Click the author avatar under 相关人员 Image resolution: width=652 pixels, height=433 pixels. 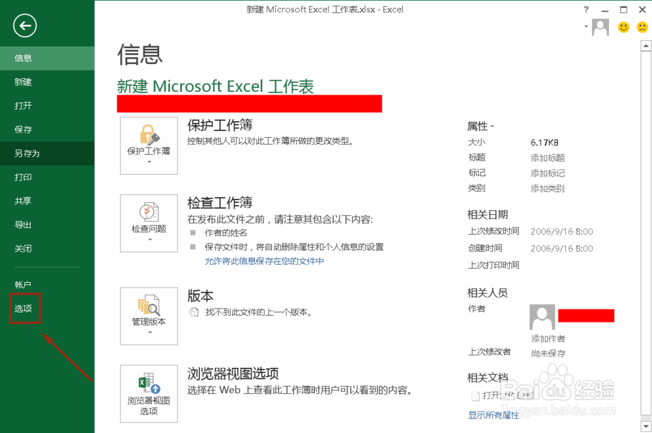[542, 317]
